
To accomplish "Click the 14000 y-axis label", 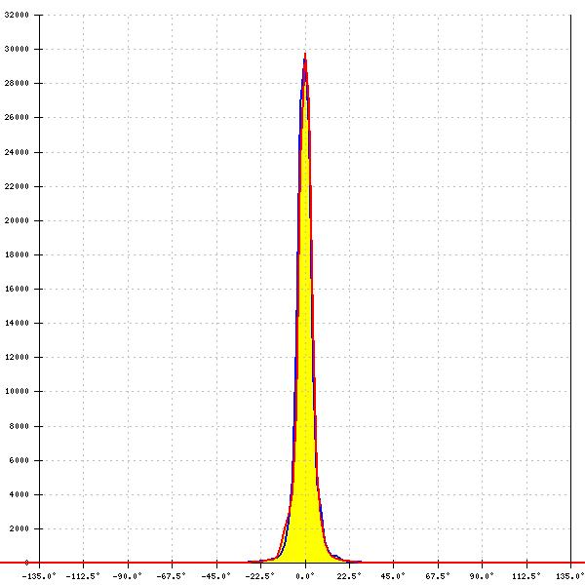I will pos(17,323).
